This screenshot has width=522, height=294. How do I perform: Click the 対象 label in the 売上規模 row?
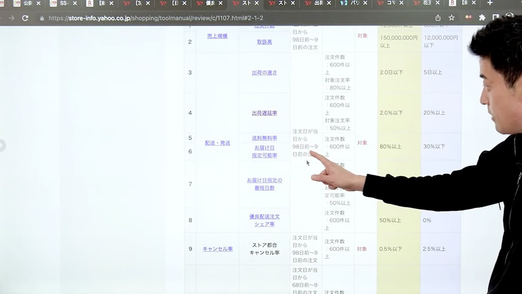(x=362, y=36)
